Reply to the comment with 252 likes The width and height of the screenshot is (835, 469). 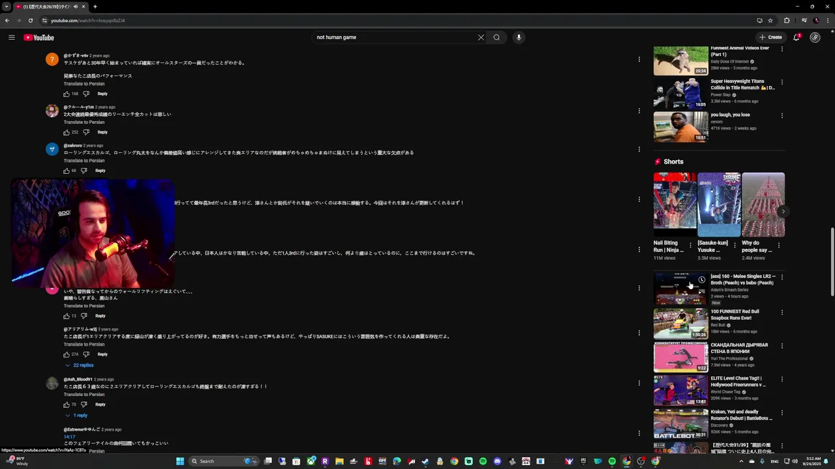(x=102, y=132)
